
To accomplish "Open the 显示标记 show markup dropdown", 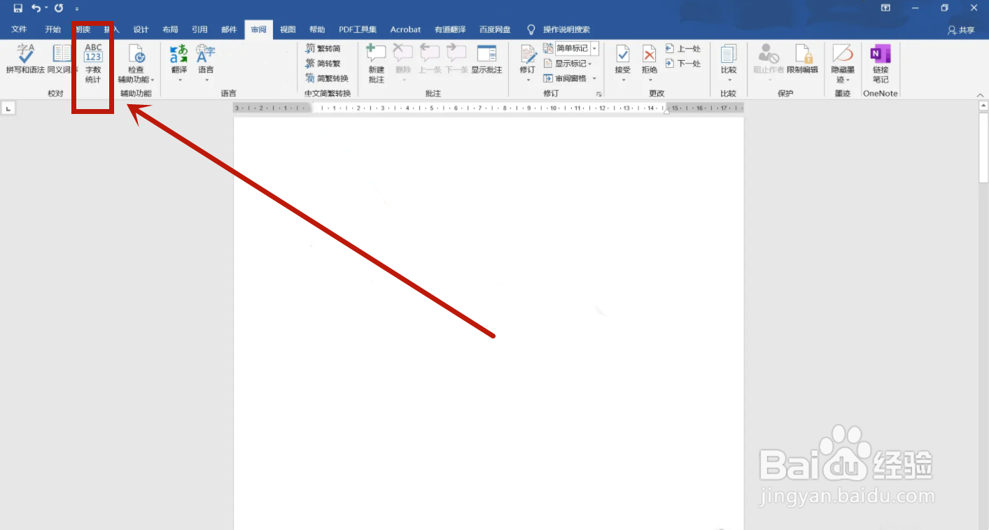I will point(568,64).
